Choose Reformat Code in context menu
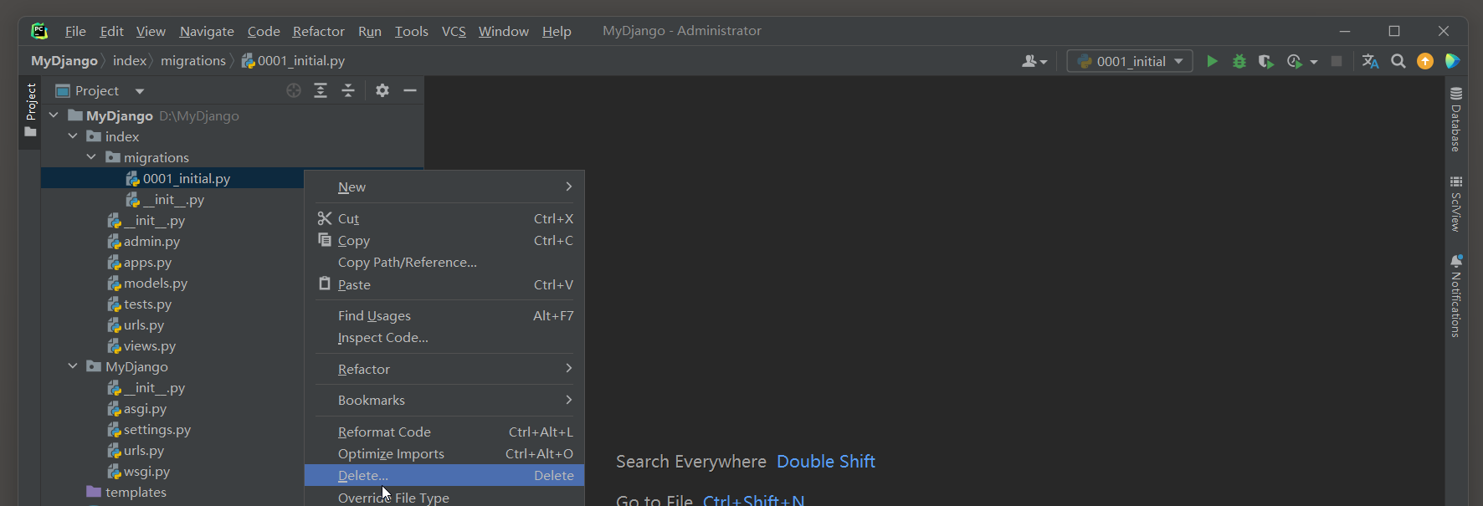Image resolution: width=1483 pixels, height=506 pixels. (x=444, y=432)
